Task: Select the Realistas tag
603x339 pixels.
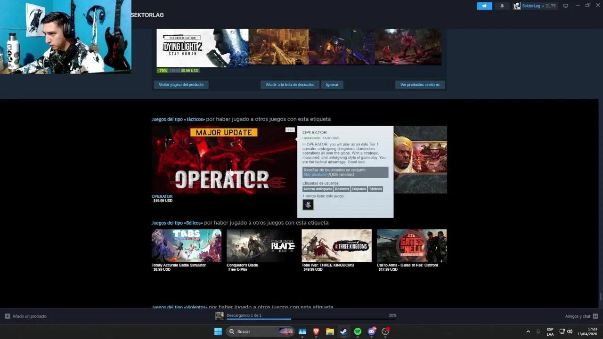Action: point(342,189)
